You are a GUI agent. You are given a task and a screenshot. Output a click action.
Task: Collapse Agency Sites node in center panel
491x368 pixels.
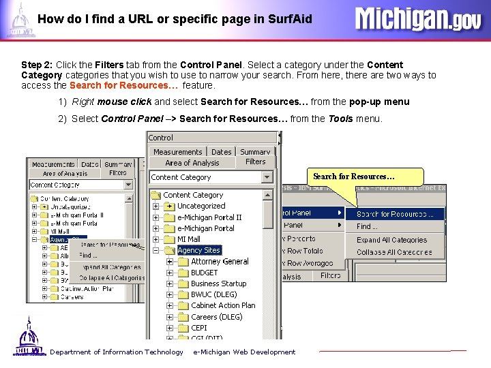point(155,250)
